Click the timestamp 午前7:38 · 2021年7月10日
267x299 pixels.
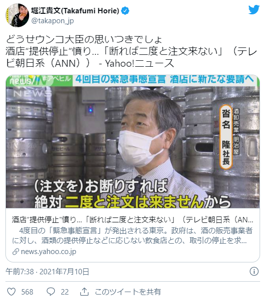[x=47, y=271]
